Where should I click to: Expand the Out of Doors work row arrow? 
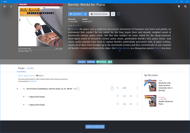tap(17, 89)
